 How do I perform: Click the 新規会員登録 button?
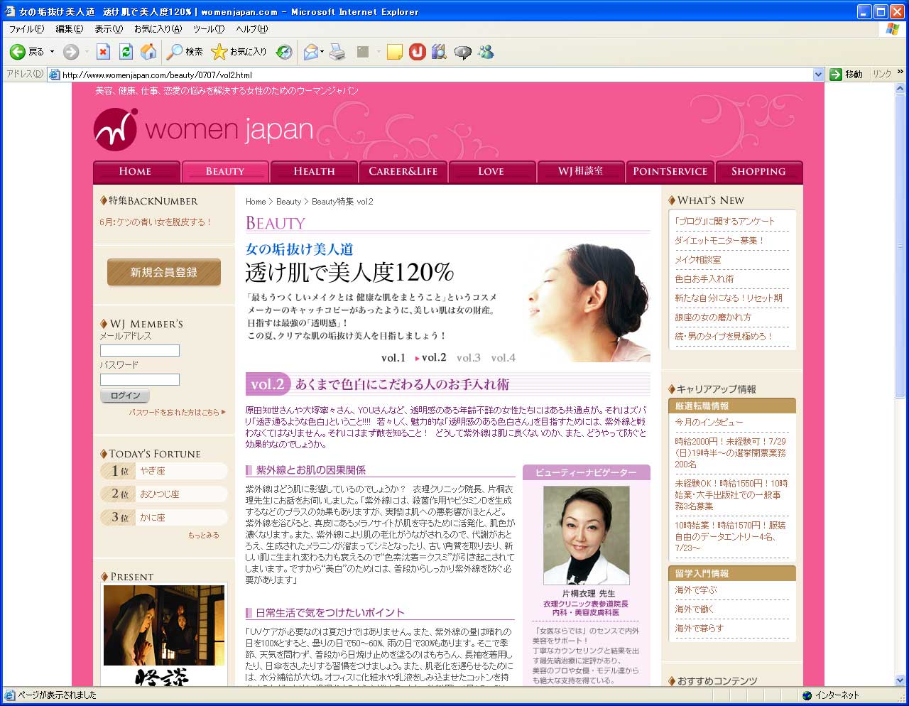[x=164, y=272]
